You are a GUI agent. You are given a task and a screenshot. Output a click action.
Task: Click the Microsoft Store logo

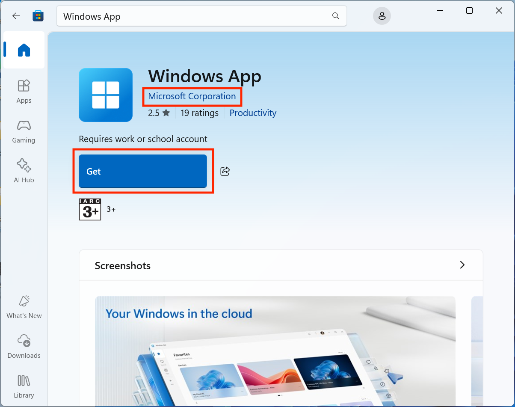click(x=38, y=15)
